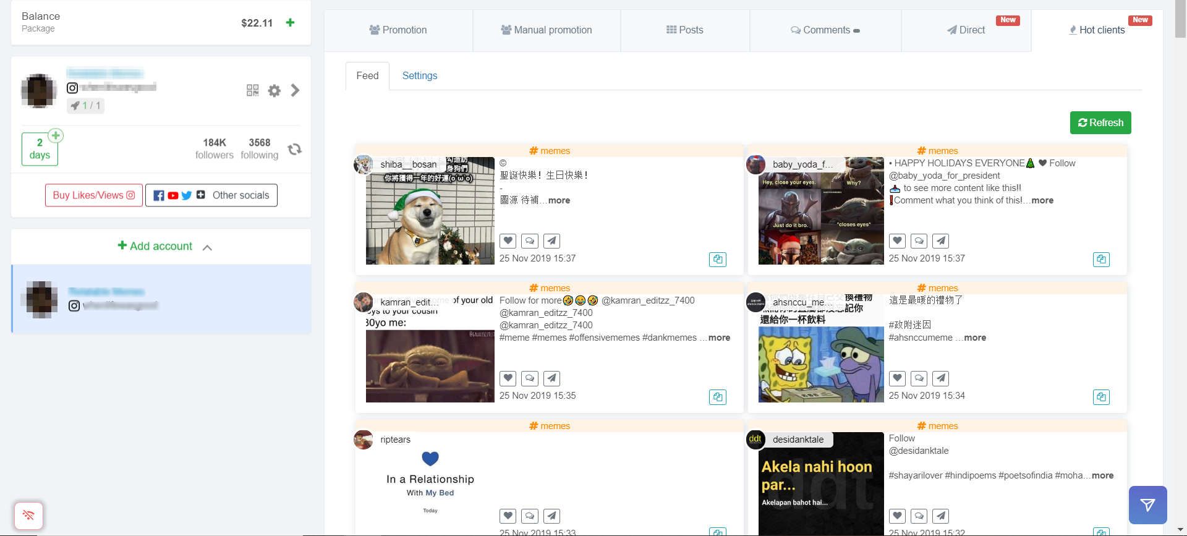The width and height of the screenshot is (1187, 536).
Task: Click the green Refresh button
Action: coord(1100,122)
